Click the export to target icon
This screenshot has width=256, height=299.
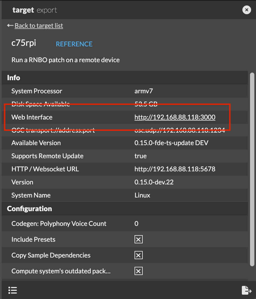246,290
